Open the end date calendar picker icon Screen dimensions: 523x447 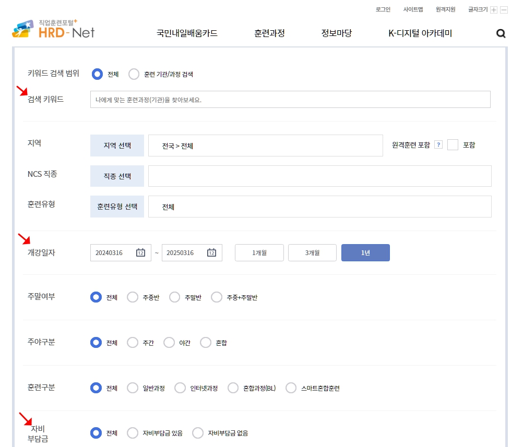pos(210,252)
